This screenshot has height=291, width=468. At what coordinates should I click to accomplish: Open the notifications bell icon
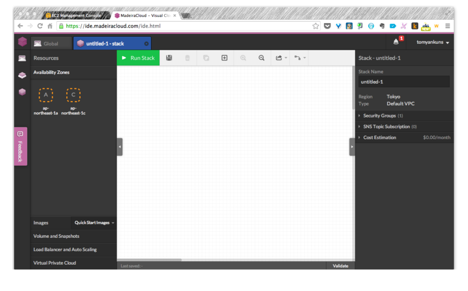[396, 41]
